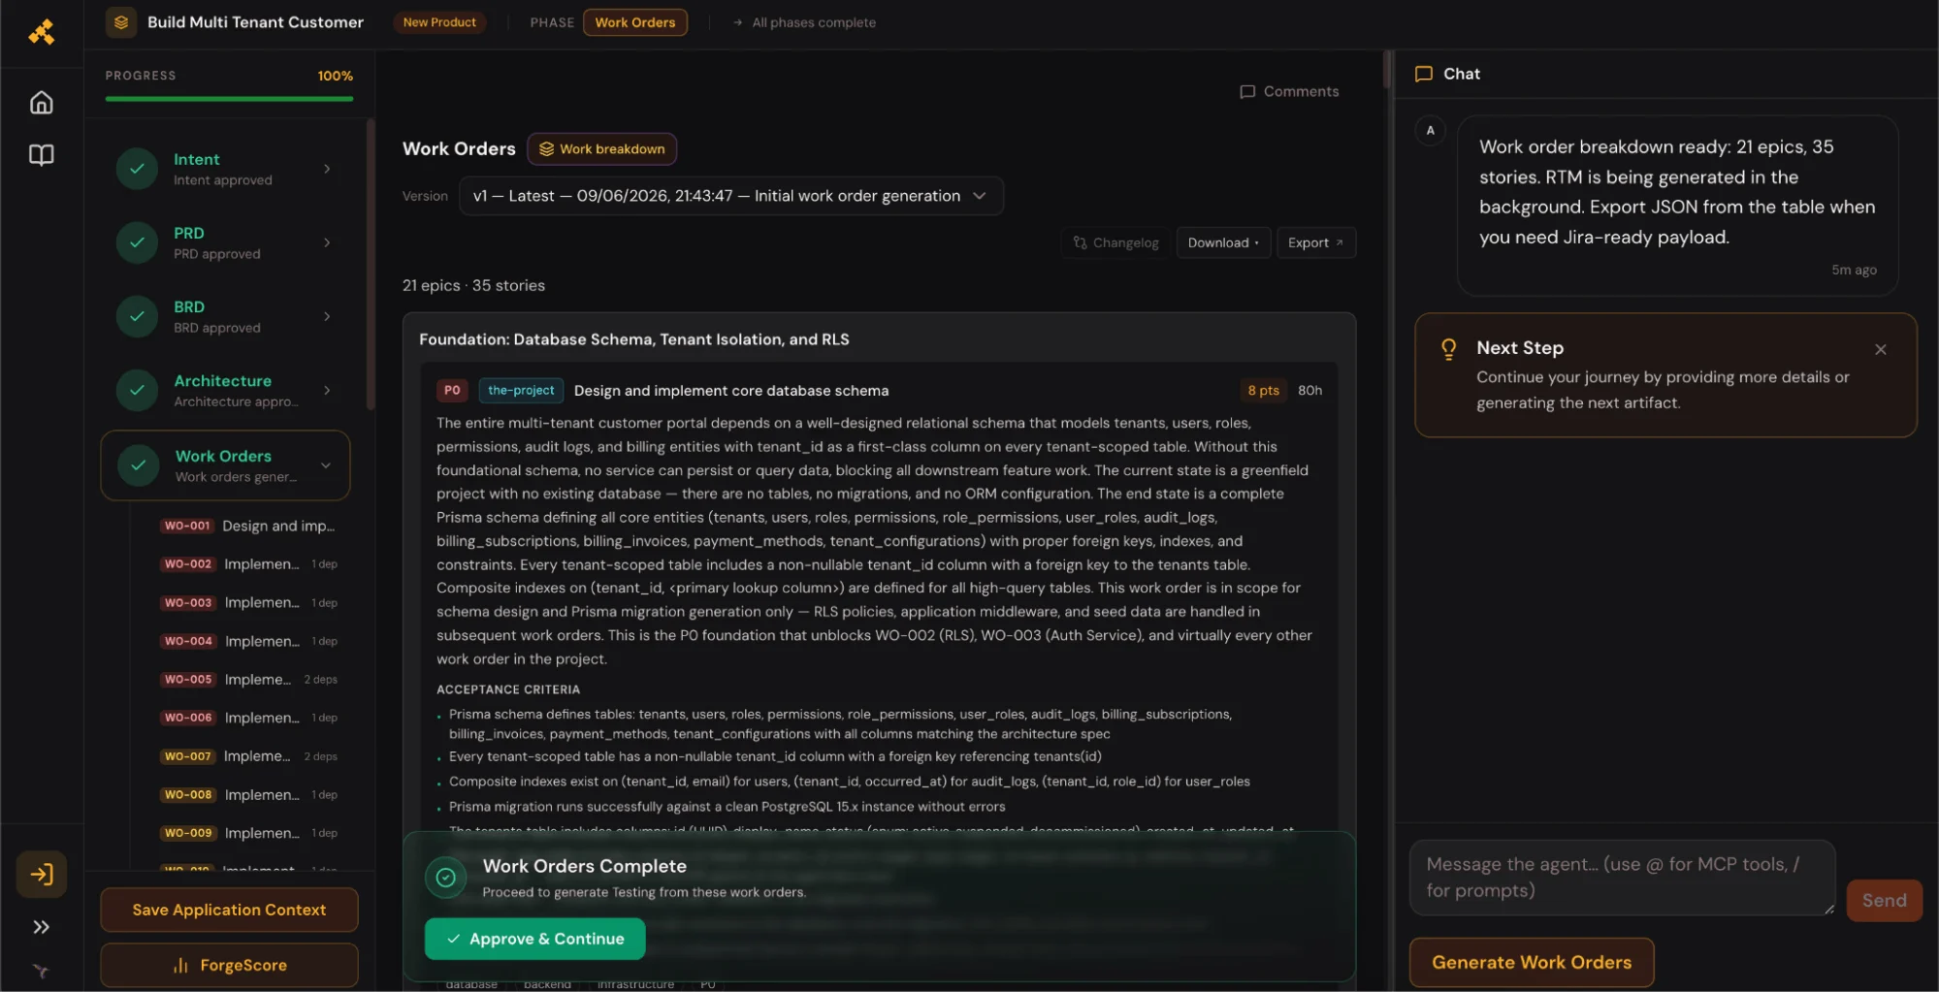The image size is (1939, 992).
Task: Click the Work Orders Complete circle-check icon
Action: [x=445, y=878]
